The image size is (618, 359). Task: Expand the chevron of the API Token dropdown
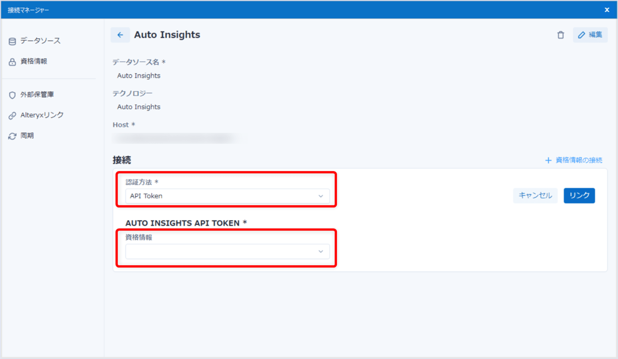[x=321, y=196]
